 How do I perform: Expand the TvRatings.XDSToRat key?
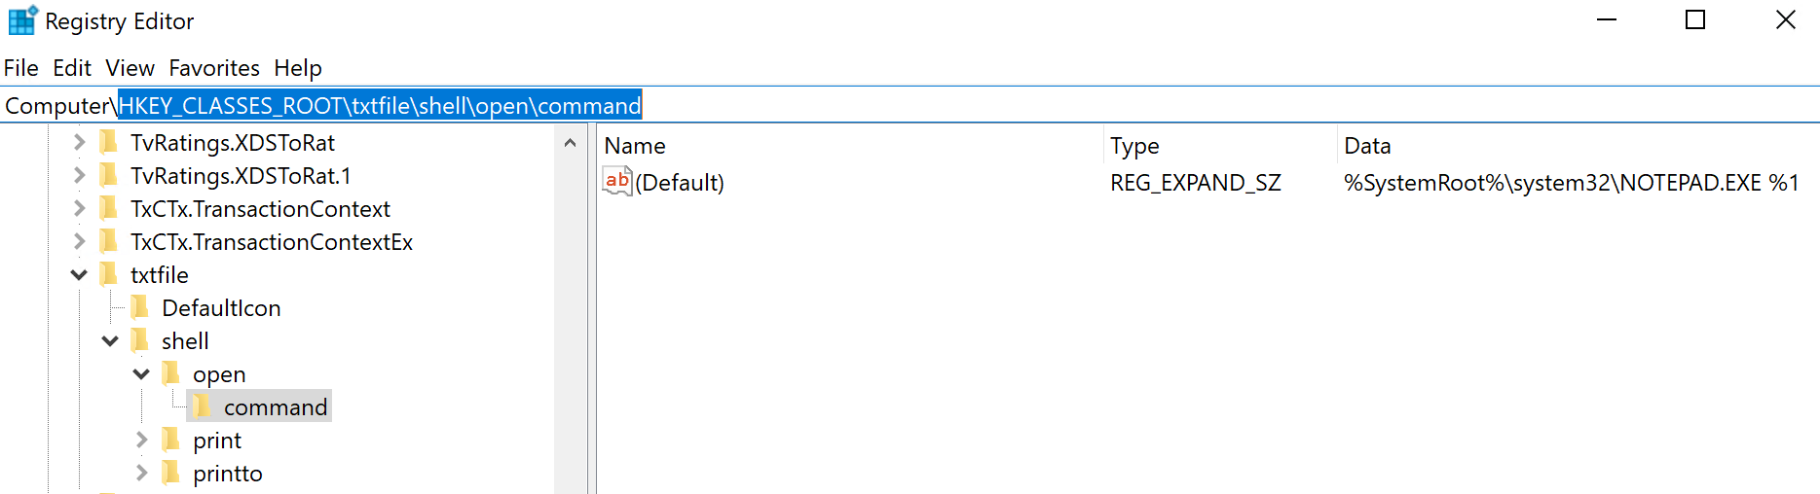[80, 143]
